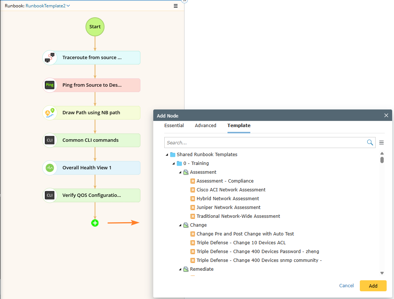Click the Ping node icon
The image size is (394, 299).
click(x=50, y=85)
